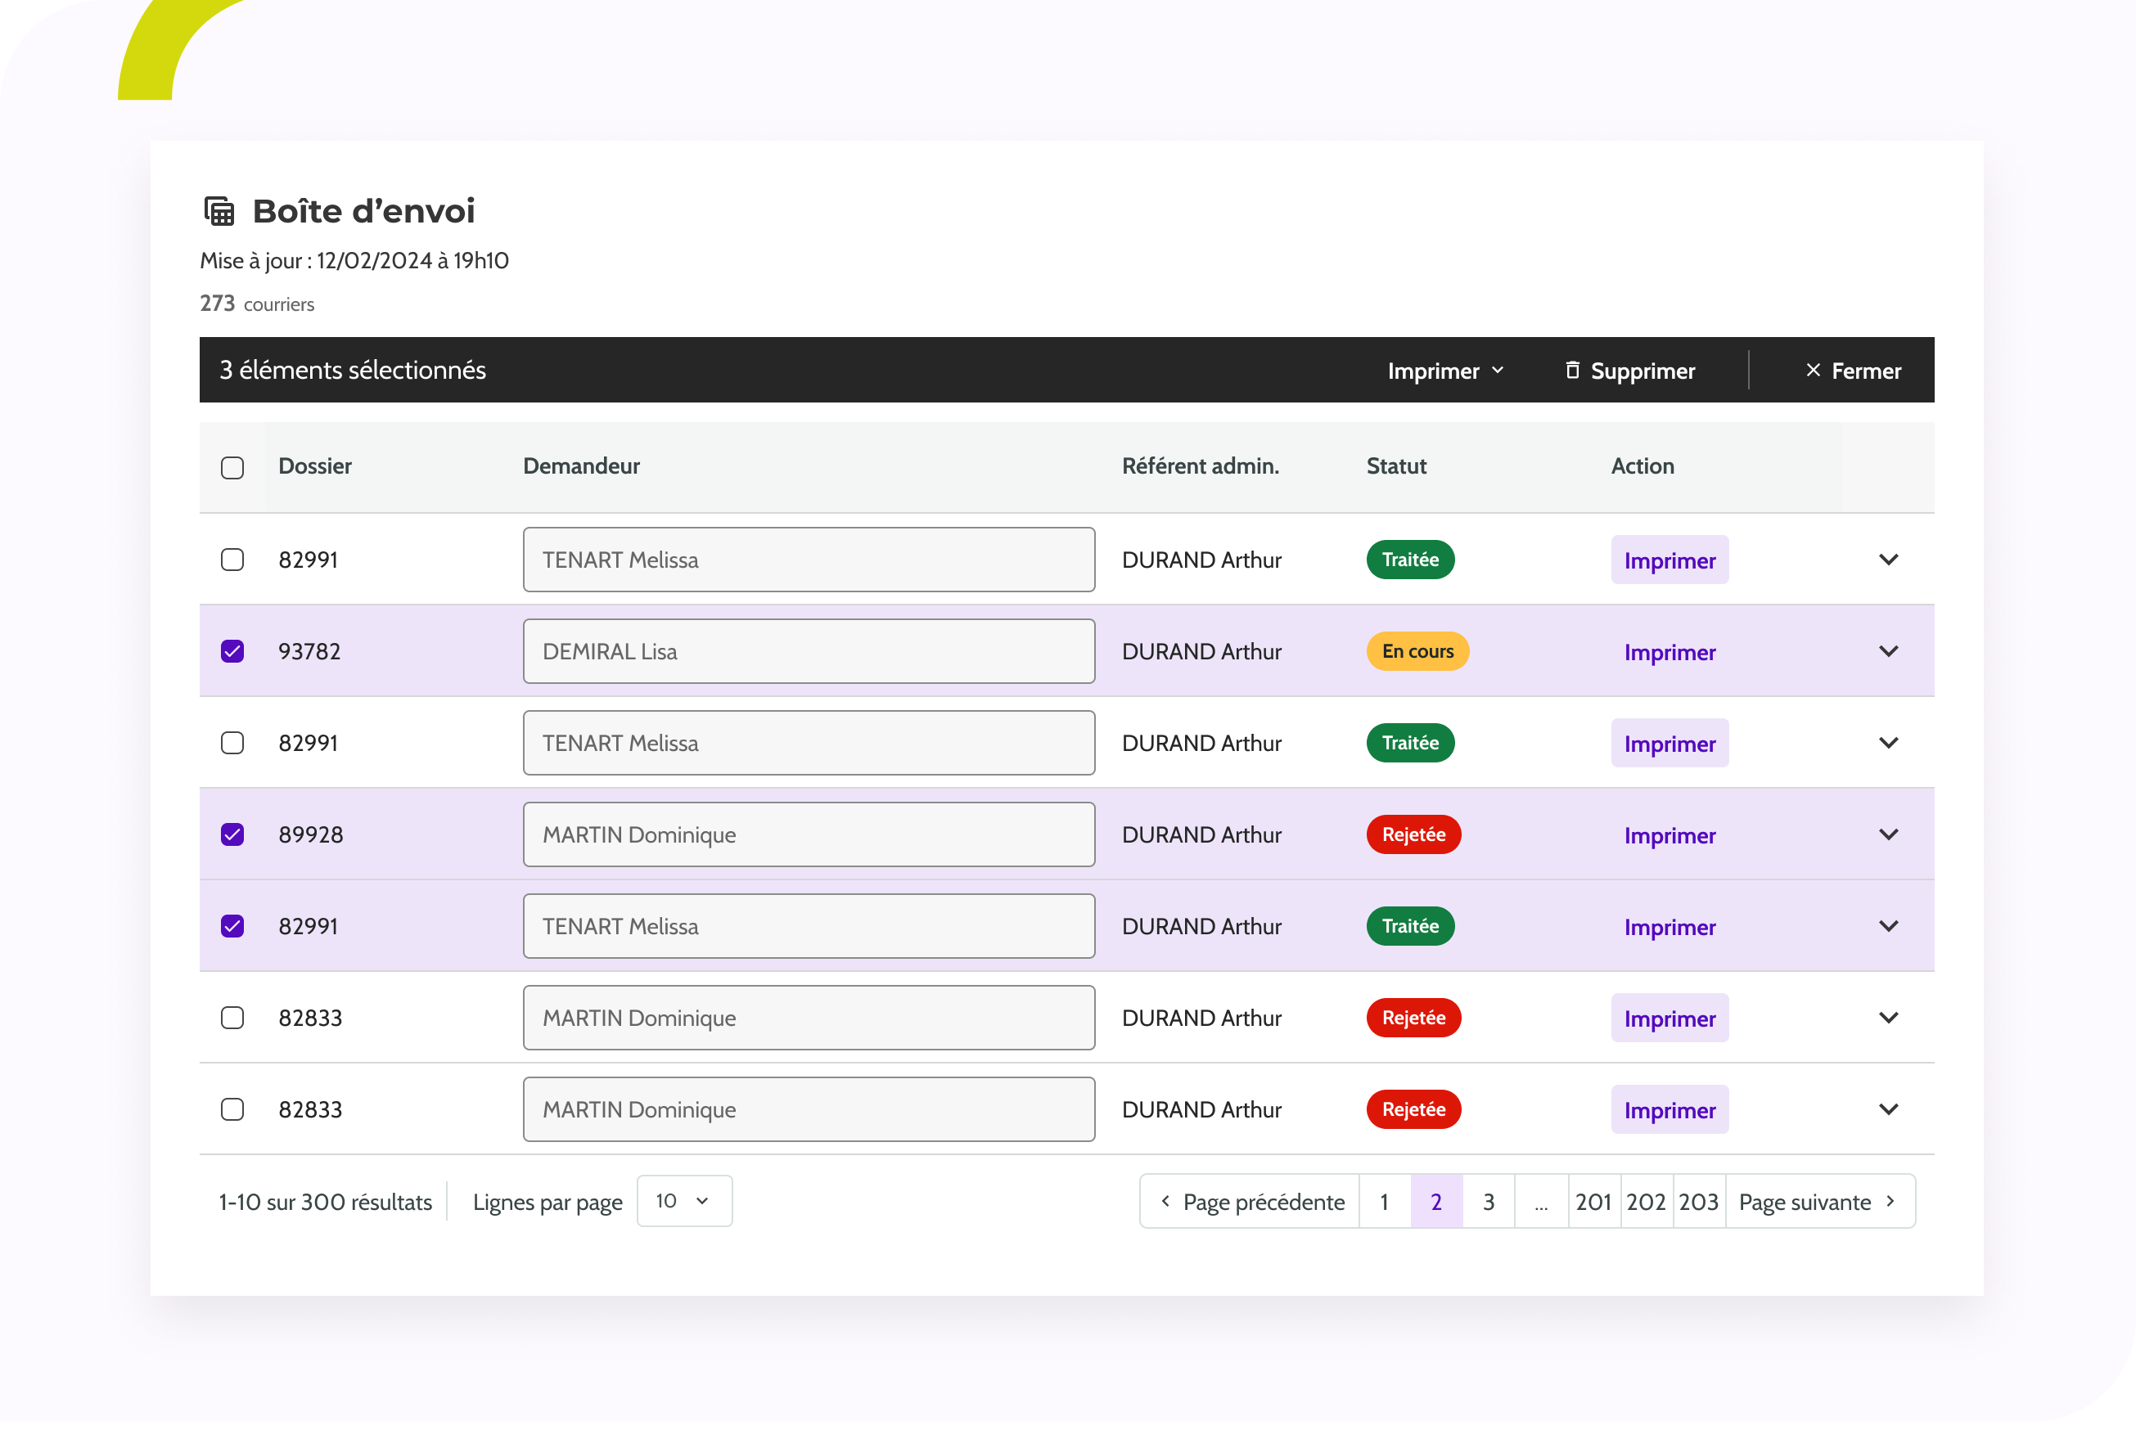Click the right arrow for Page suivante
Screen dimensions: 2136x1430
click(1890, 1201)
